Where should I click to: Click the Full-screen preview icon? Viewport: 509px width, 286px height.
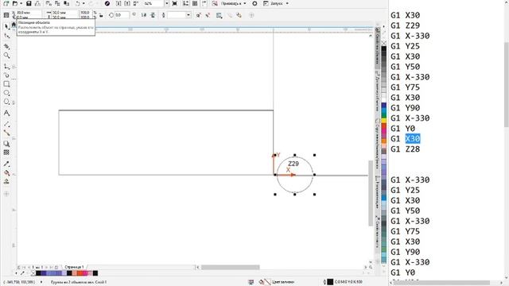point(175,3)
